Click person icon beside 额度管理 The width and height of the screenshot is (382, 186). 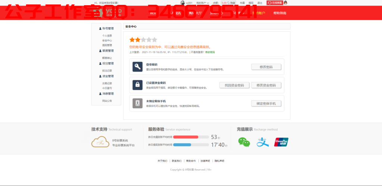100,51
